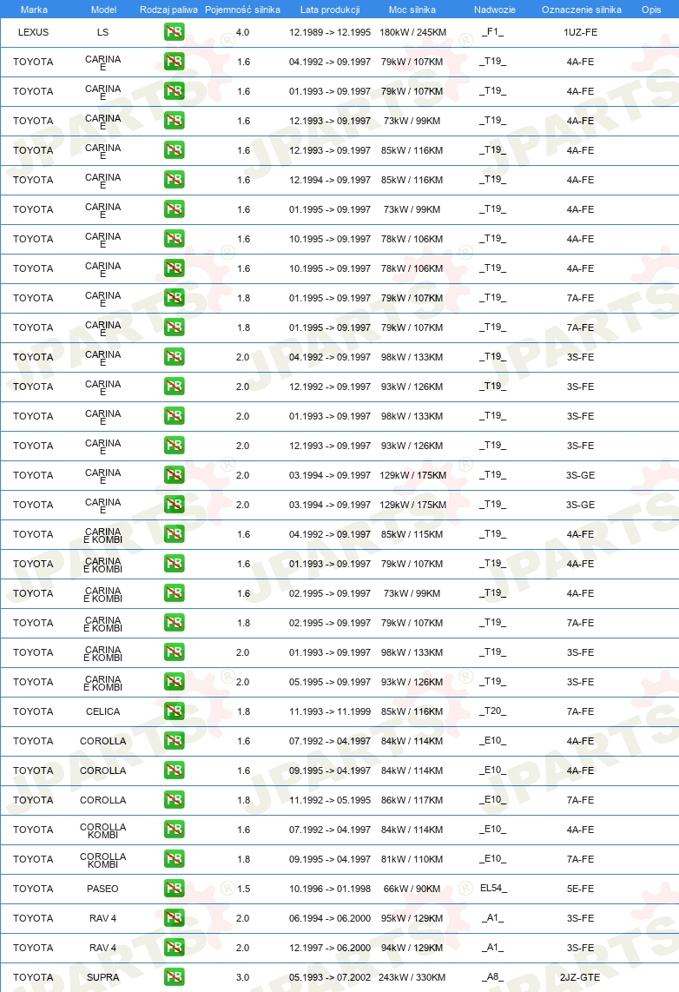Viewport: 679px width, 992px height.
Task: Click the Moc silnika column header
Action: (412, 10)
